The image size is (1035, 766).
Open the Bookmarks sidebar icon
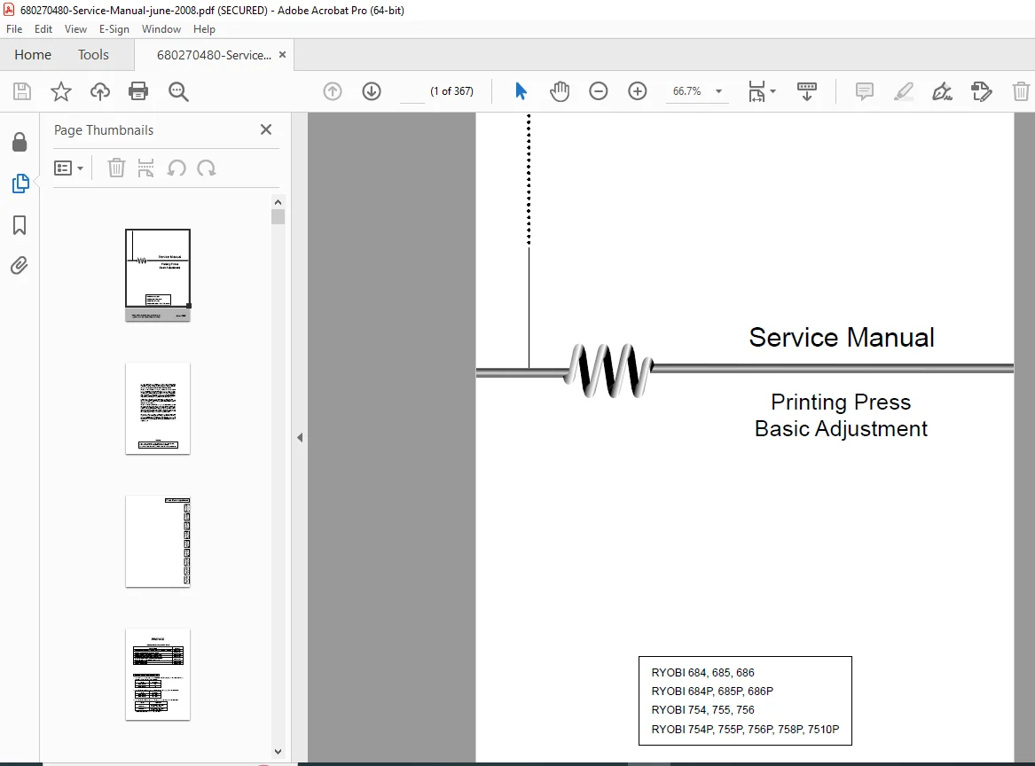click(x=20, y=225)
